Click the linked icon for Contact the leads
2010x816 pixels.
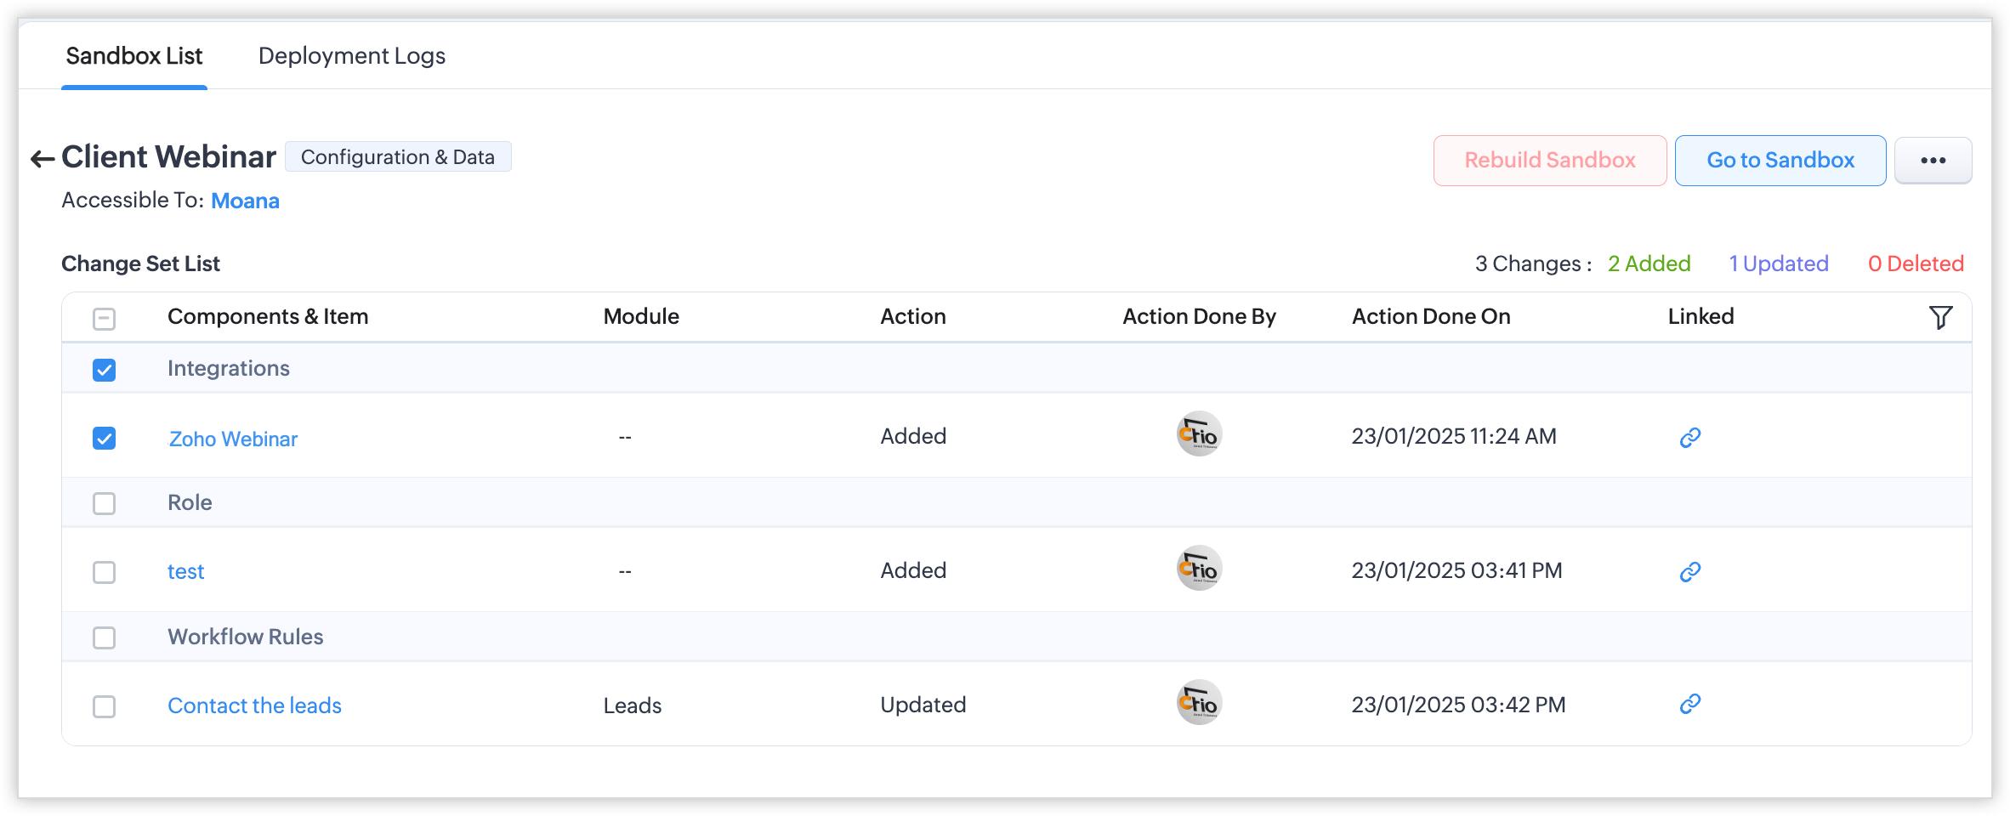1689,705
